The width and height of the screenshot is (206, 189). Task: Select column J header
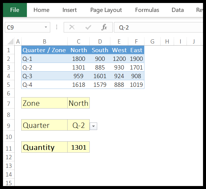coord(194,41)
